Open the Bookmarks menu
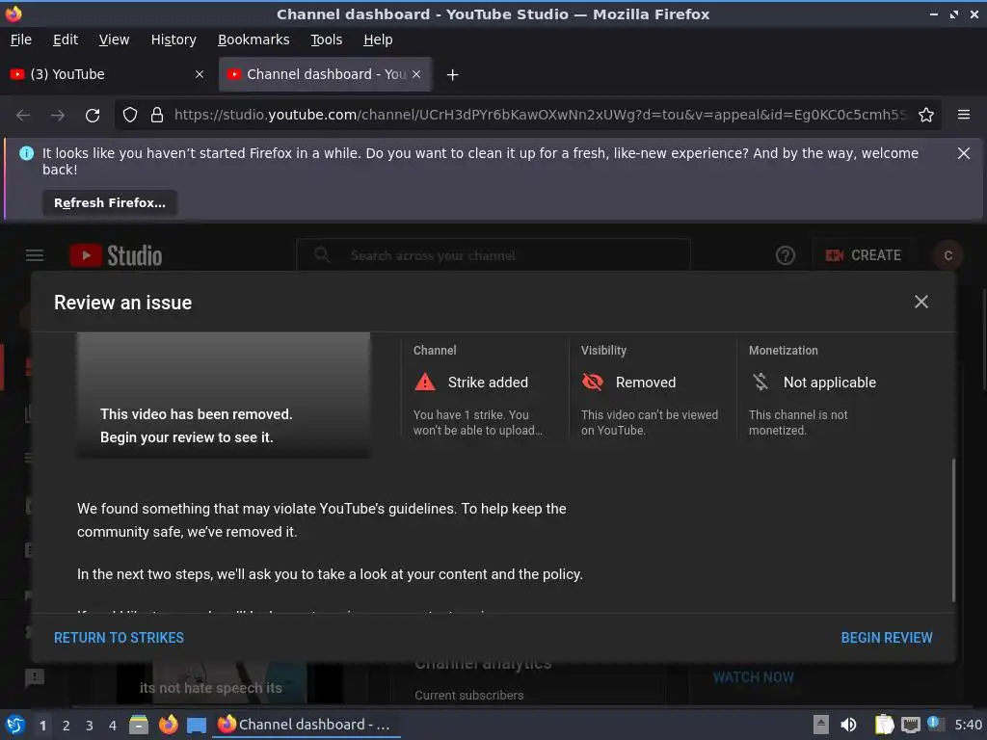This screenshot has height=740, width=987. [x=253, y=40]
